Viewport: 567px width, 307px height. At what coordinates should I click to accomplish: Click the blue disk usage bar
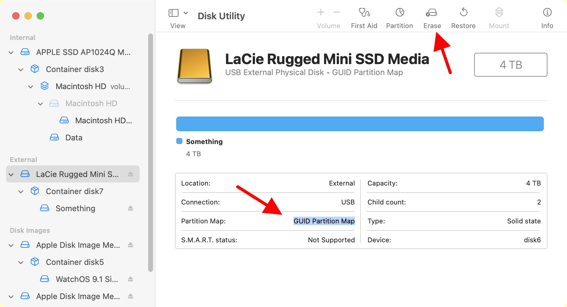[x=360, y=124]
